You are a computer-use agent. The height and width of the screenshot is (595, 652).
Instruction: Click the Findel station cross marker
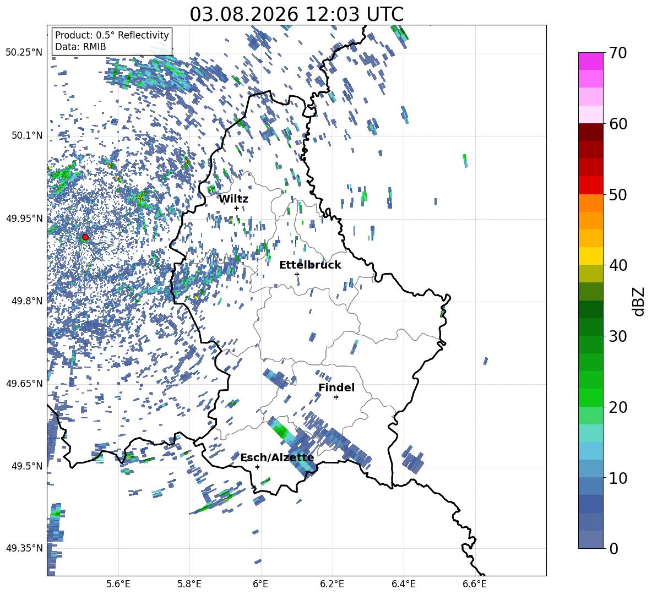pos(336,397)
